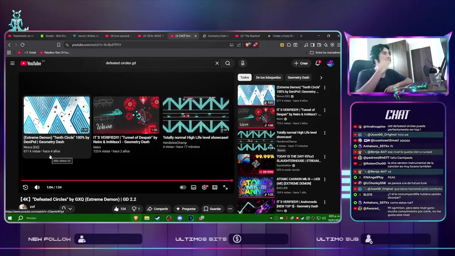This screenshot has width=455, height=256.
Task: Click the browser address bar URL
Action: pyautogui.click(x=97, y=45)
